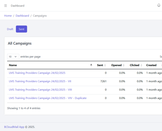The height and width of the screenshot is (131, 162).
Task: Open the campaign ending in VIII
Action: tap(40, 90)
